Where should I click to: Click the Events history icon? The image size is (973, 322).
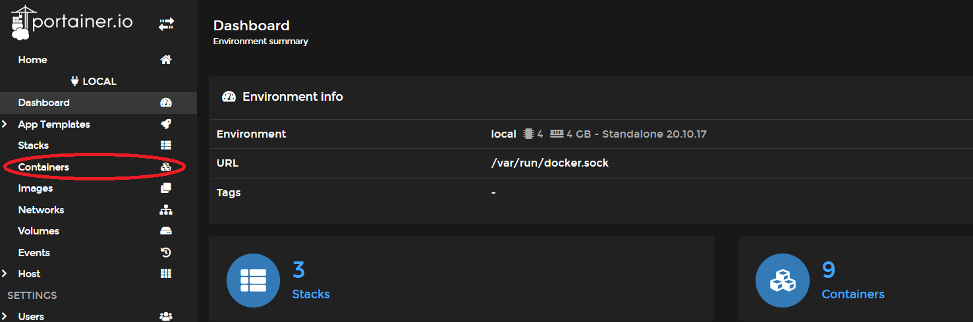pos(166,253)
